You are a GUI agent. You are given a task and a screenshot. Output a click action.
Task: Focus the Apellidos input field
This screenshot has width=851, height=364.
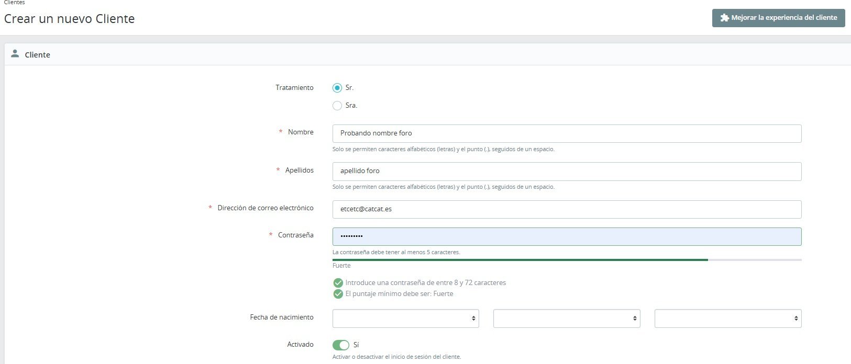[567, 172]
